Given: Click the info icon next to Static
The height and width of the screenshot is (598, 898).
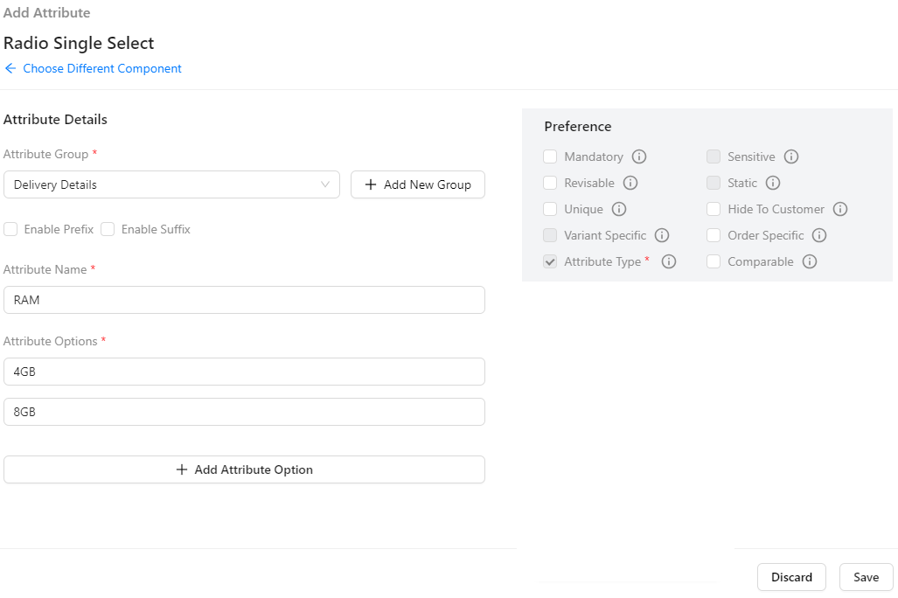Looking at the screenshot, I should click(x=773, y=184).
